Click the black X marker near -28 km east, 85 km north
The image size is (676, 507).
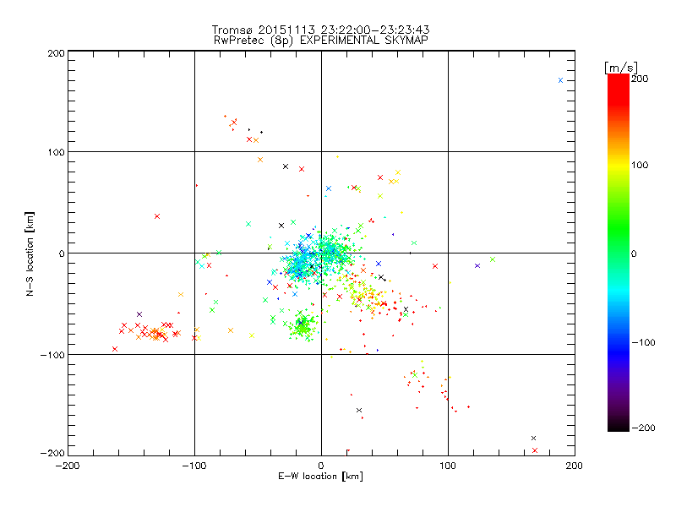click(286, 166)
